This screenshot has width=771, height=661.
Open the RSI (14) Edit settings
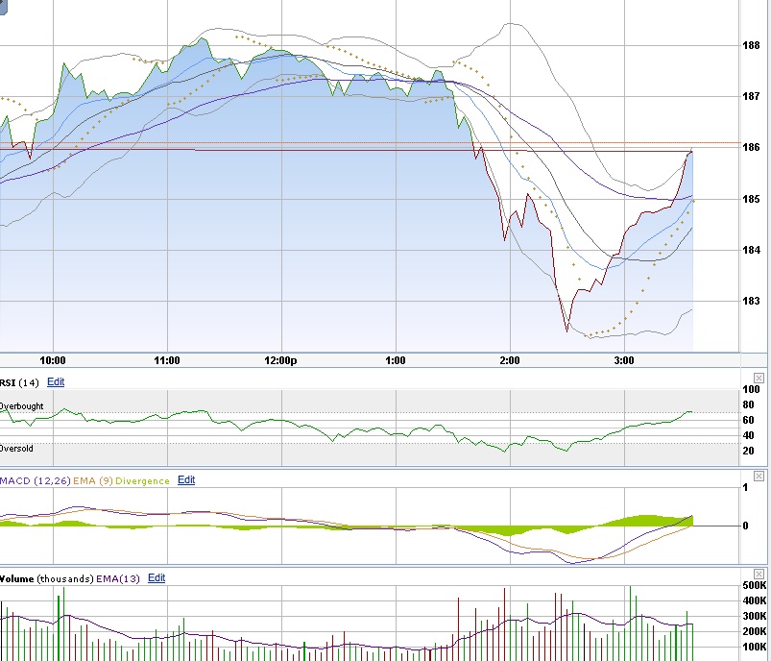56,381
